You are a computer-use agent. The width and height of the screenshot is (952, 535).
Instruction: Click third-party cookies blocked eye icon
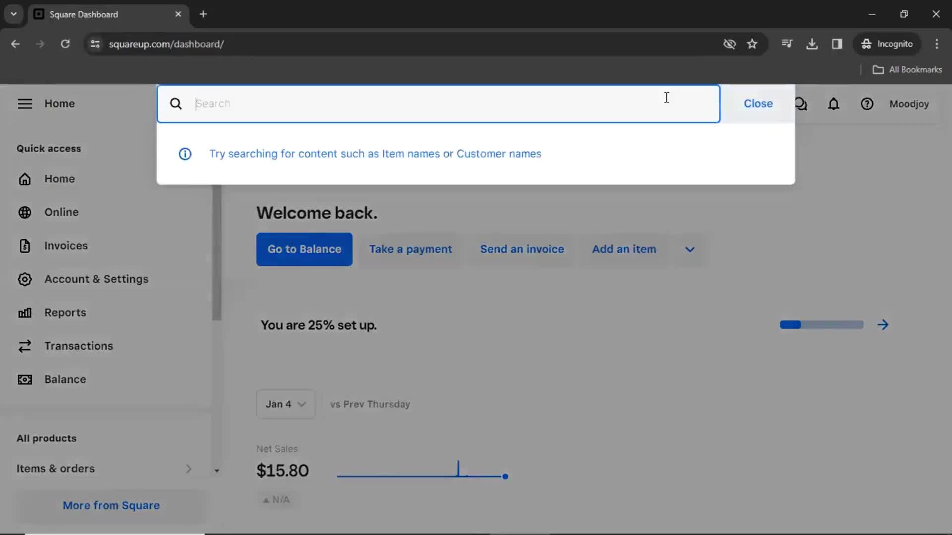click(x=729, y=44)
